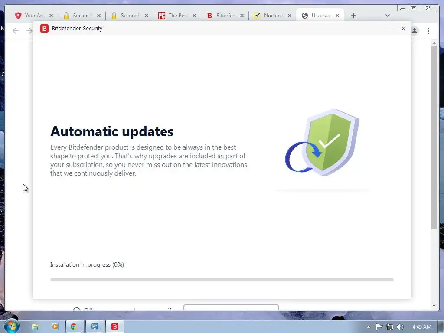This screenshot has width=444, height=333.
Task: Click the input field below the installer
Action: (x=231, y=307)
